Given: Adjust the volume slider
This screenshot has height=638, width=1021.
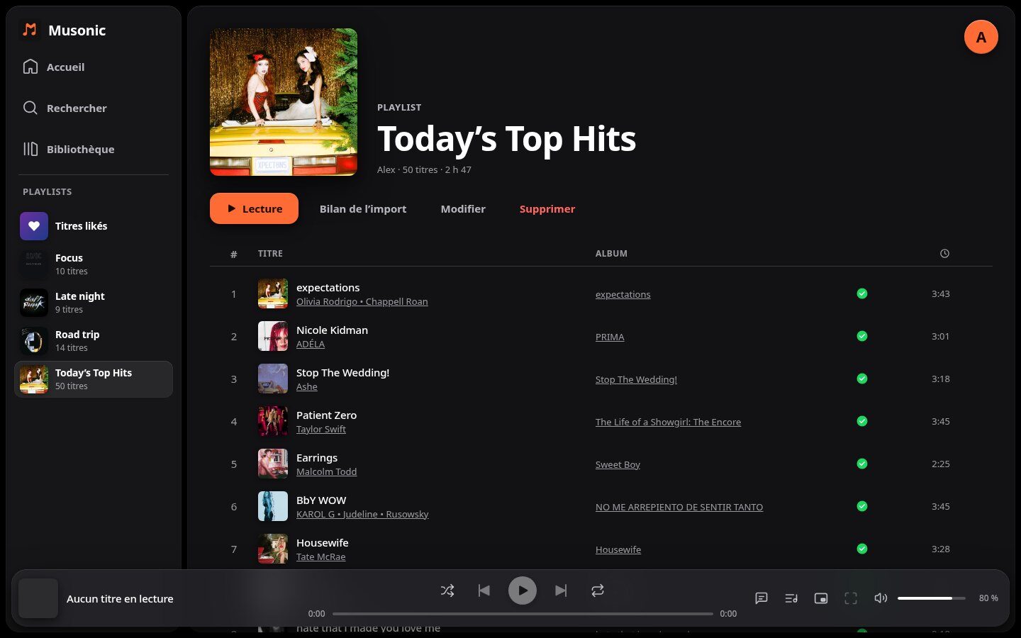Looking at the screenshot, I should [x=931, y=598].
